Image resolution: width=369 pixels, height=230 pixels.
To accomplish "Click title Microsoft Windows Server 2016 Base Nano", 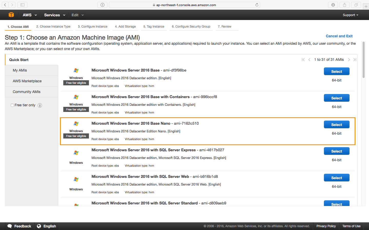I will point(131,123).
